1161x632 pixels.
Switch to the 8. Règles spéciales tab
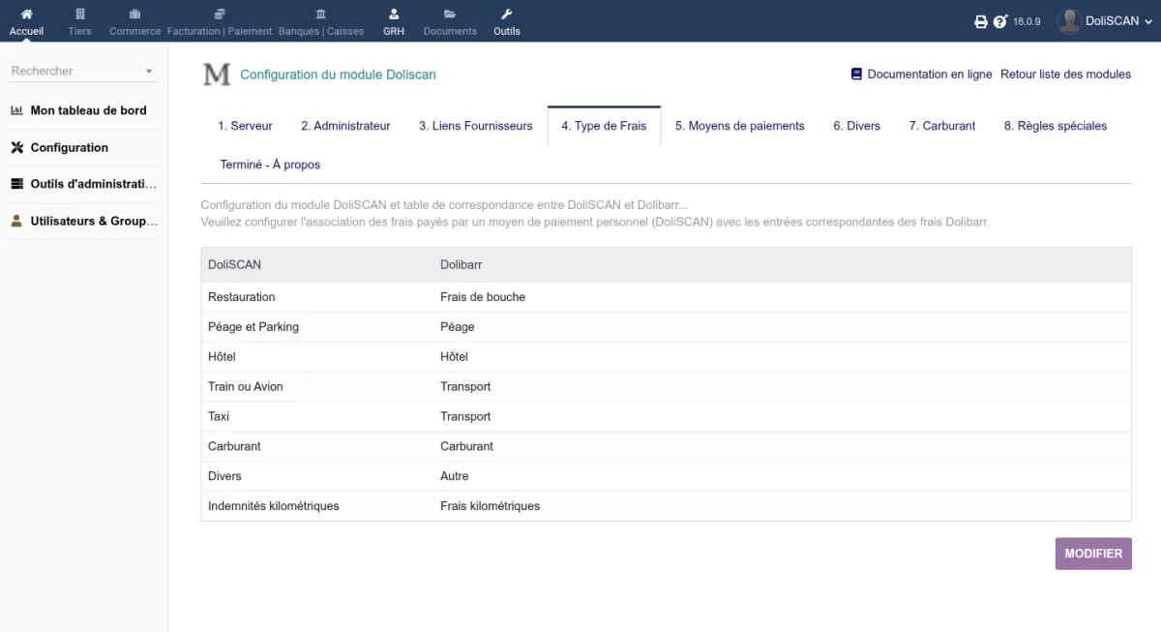pyautogui.click(x=1056, y=126)
